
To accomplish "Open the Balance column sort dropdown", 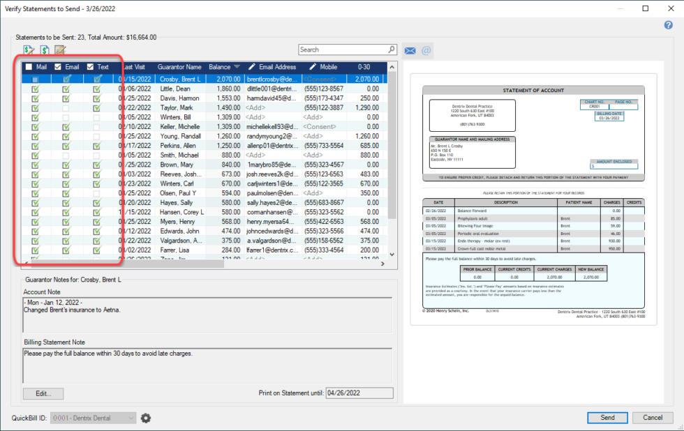I will (236, 67).
